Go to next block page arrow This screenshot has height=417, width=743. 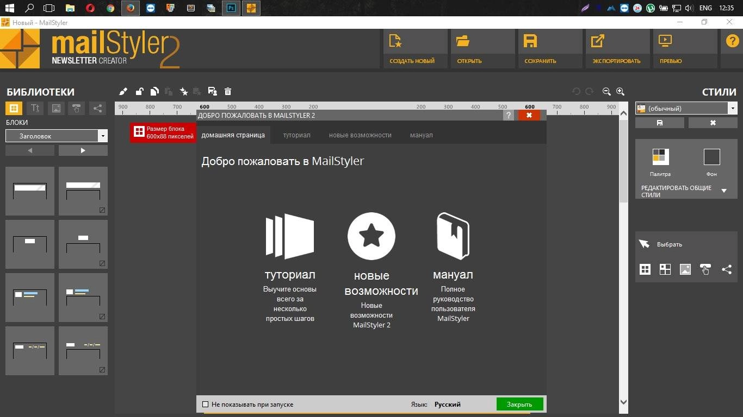click(x=83, y=150)
